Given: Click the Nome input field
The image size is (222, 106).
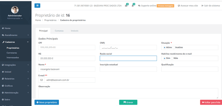Looking at the screenshot, I should (x=67, y=69).
